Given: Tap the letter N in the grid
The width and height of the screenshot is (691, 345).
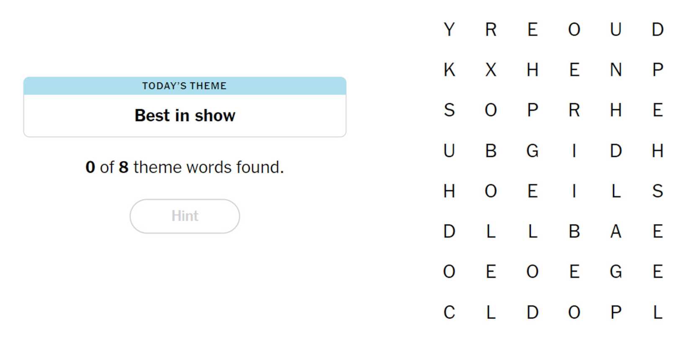Looking at the screenshot, I should [616, 70].
